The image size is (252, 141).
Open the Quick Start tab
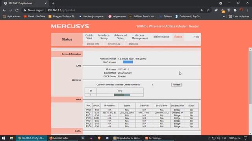click(89, 37)
